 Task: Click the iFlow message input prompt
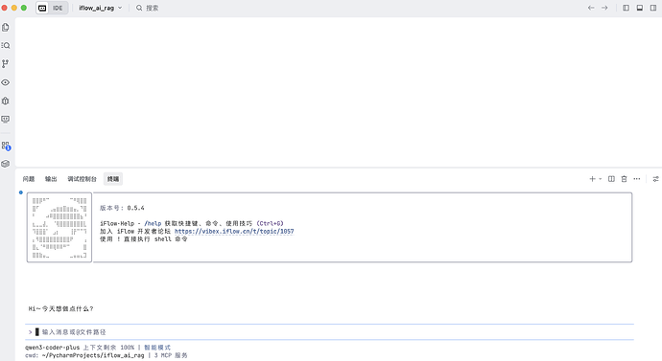[329, 332]
